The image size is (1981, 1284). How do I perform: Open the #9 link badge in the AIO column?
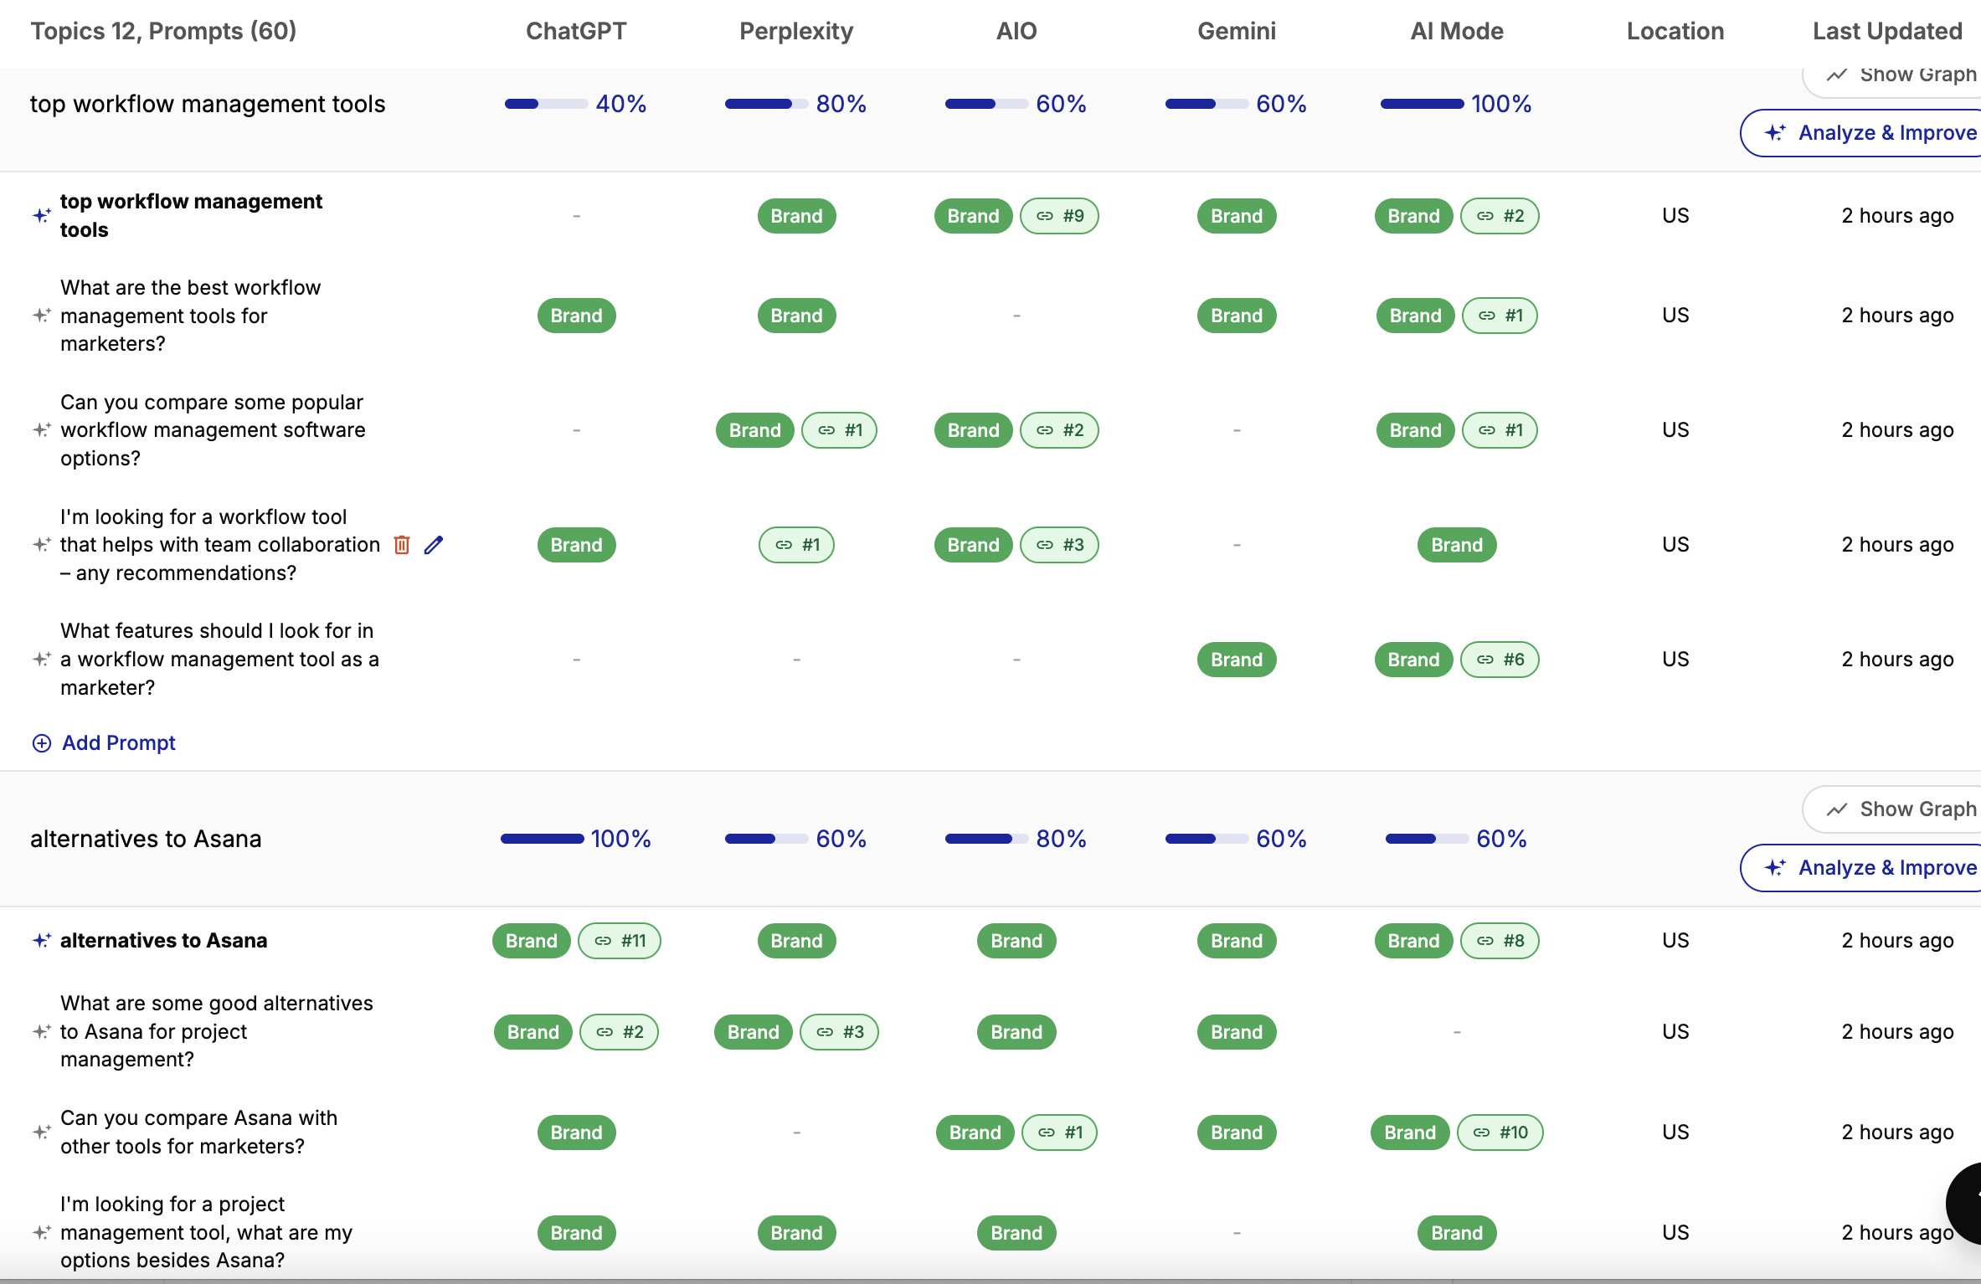tap(1059, 216)
